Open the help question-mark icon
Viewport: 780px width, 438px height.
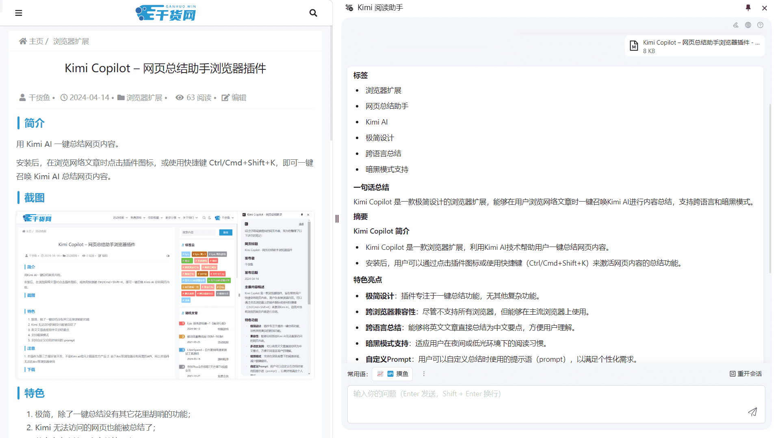[x=760, y=25]
